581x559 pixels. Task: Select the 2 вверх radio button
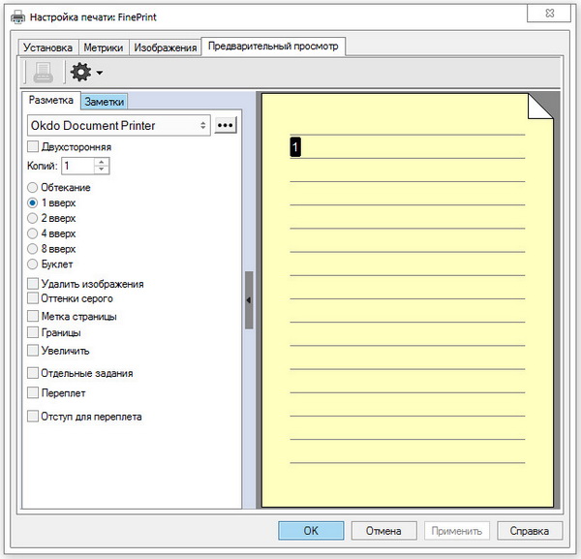point(34,218)
